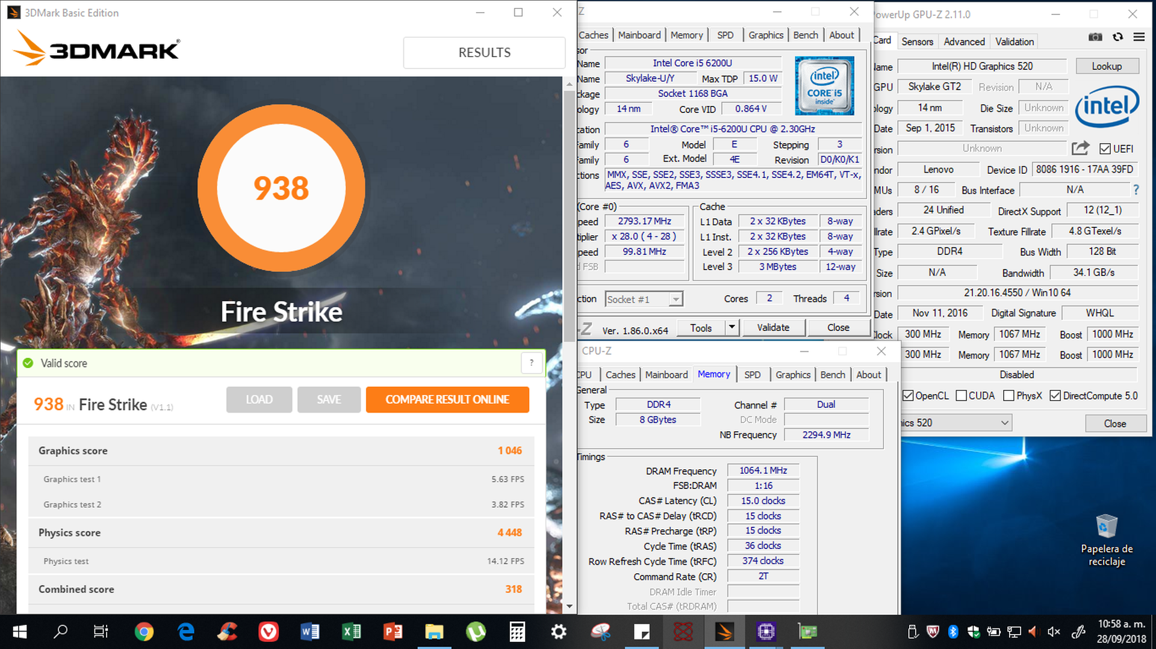Toggle UEFI checkbox in GPU-Z
Image resolution: width=1156 pixels, height=649 pixels.
point(1105,149)
